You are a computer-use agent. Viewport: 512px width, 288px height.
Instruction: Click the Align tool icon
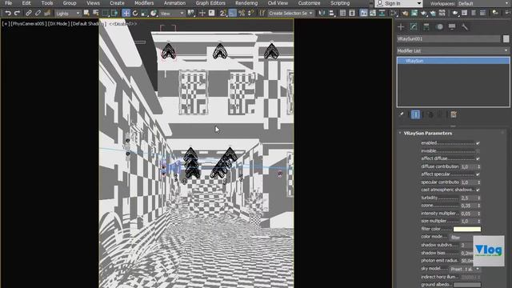pyautogui.click(x=332, y=14)
